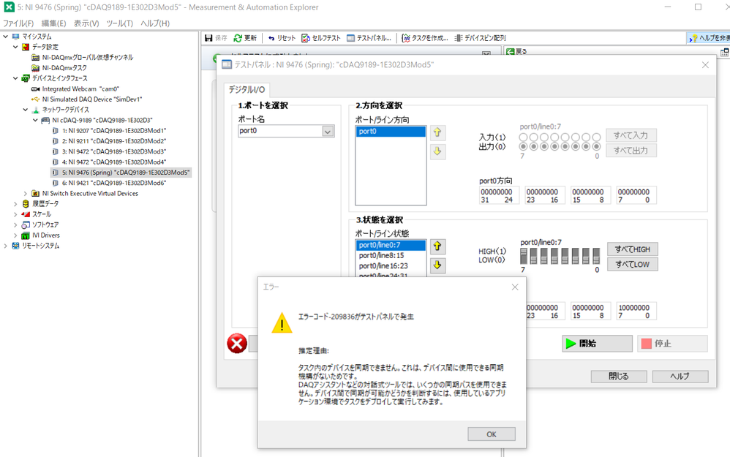Click the 戻る back arrow icon

[x=511, y=52]
